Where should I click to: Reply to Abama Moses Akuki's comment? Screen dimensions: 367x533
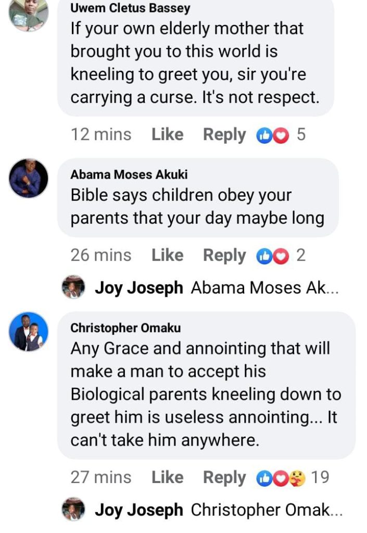[x=224, y=256]
